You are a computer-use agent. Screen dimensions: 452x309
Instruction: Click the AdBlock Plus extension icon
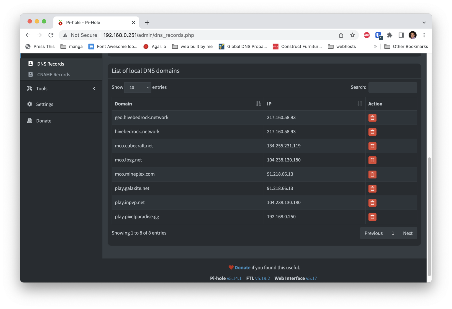coord(367,35)
